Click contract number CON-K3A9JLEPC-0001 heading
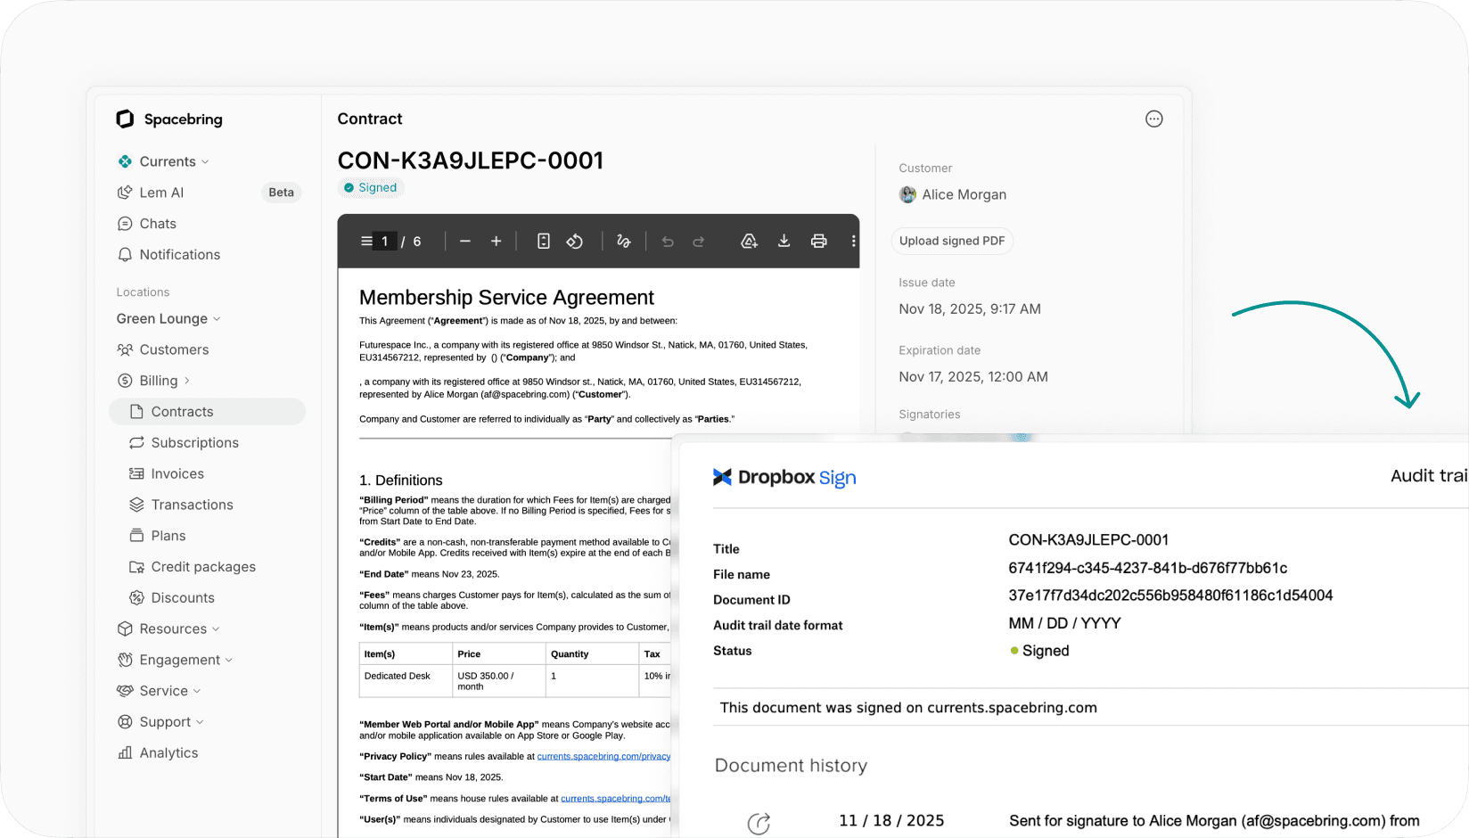The height and width of the screenshot is (838, 1469). tap(471, 161)
